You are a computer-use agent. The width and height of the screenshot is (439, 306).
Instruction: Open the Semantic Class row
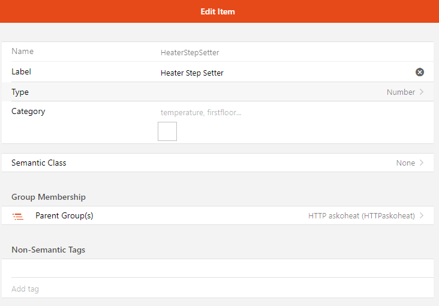[218, 163]
